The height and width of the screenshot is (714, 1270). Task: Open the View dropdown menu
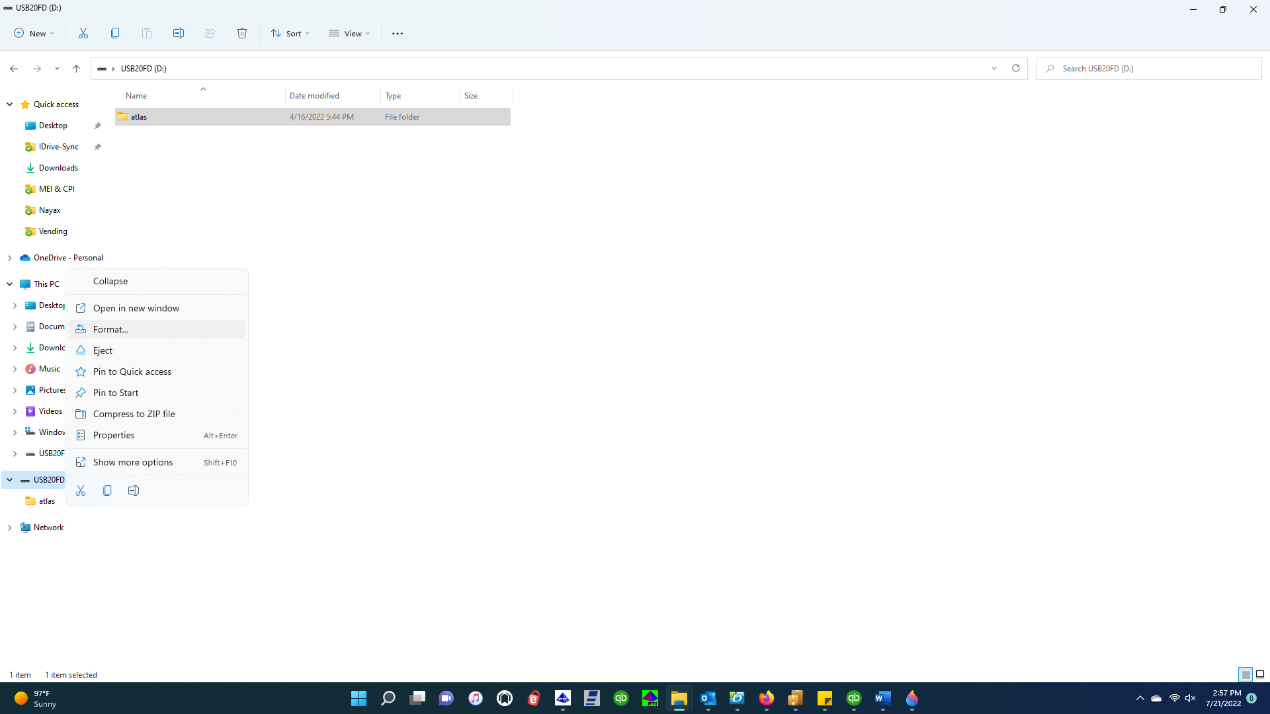(x=349, y=33)
